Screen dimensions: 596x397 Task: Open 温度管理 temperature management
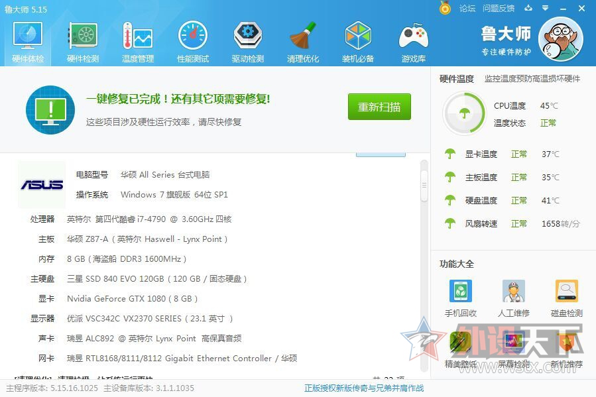[x=138, y=42]
